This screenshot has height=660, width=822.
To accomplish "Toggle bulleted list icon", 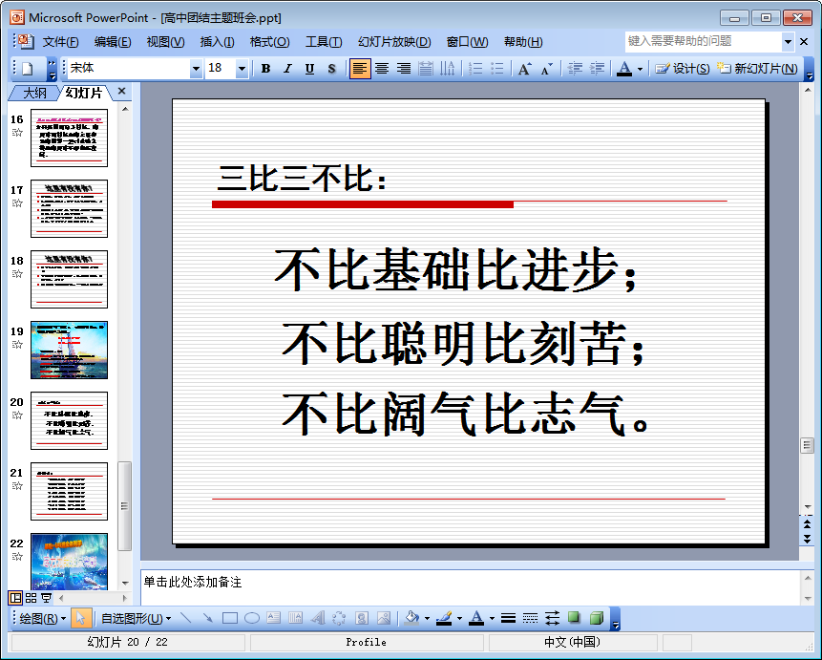I will click(496, 69).
